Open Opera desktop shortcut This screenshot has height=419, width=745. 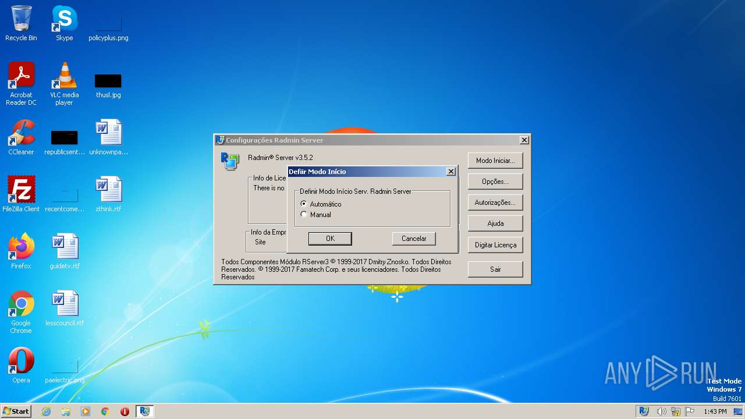pos(21,365)
